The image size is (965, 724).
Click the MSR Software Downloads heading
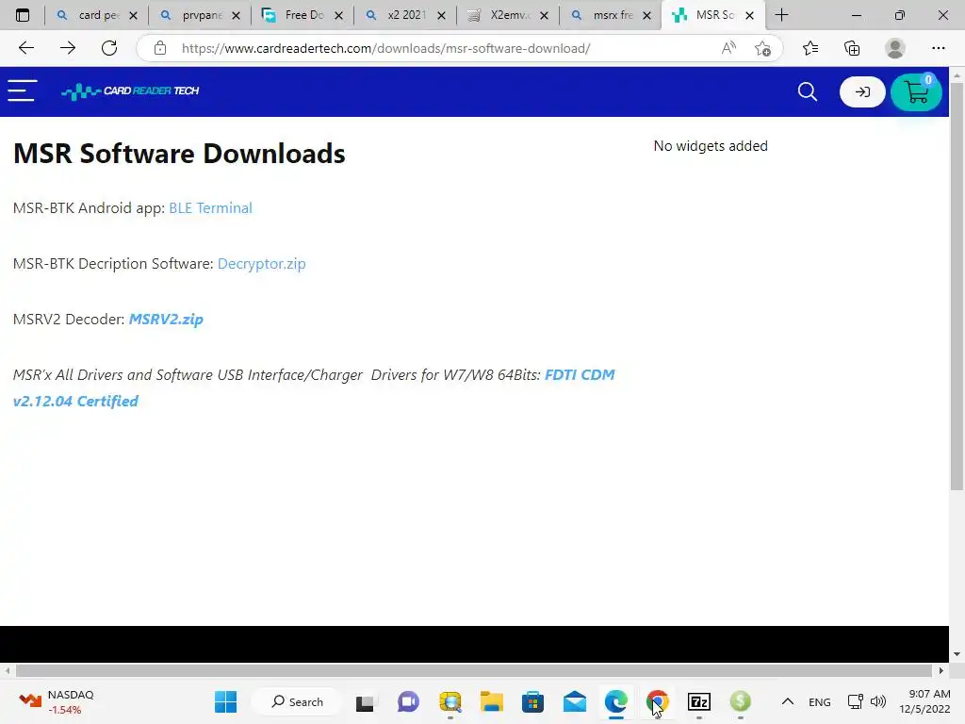(x=179, y=154)
